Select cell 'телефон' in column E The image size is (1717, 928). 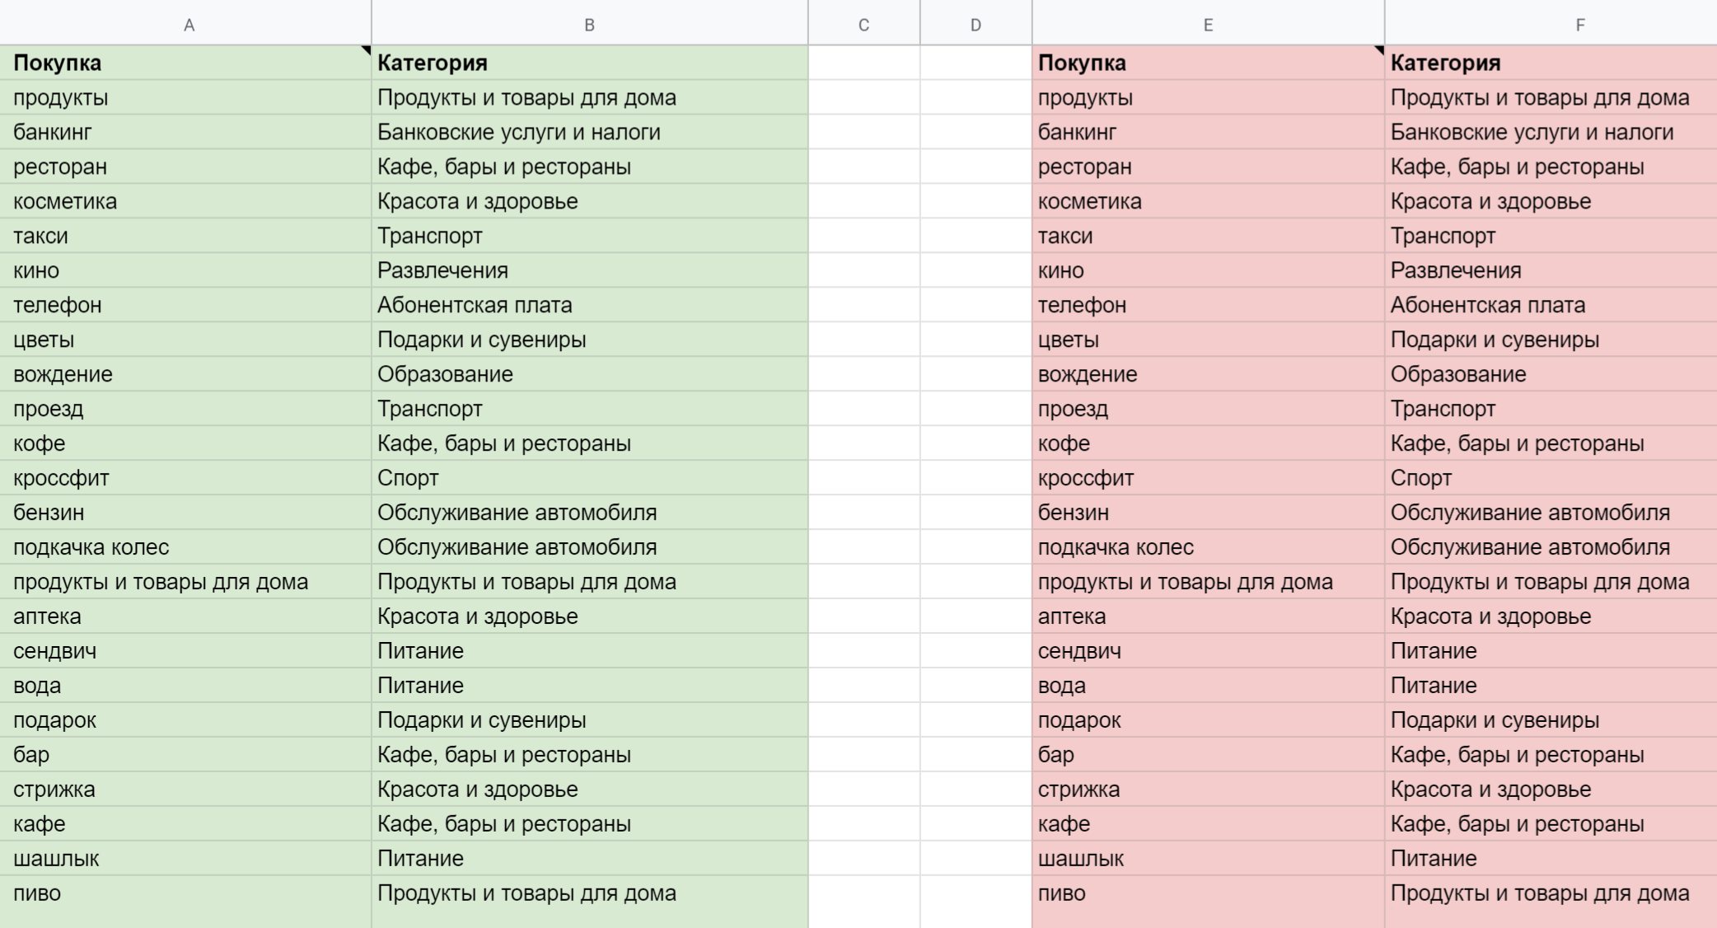click(1209, 305)
